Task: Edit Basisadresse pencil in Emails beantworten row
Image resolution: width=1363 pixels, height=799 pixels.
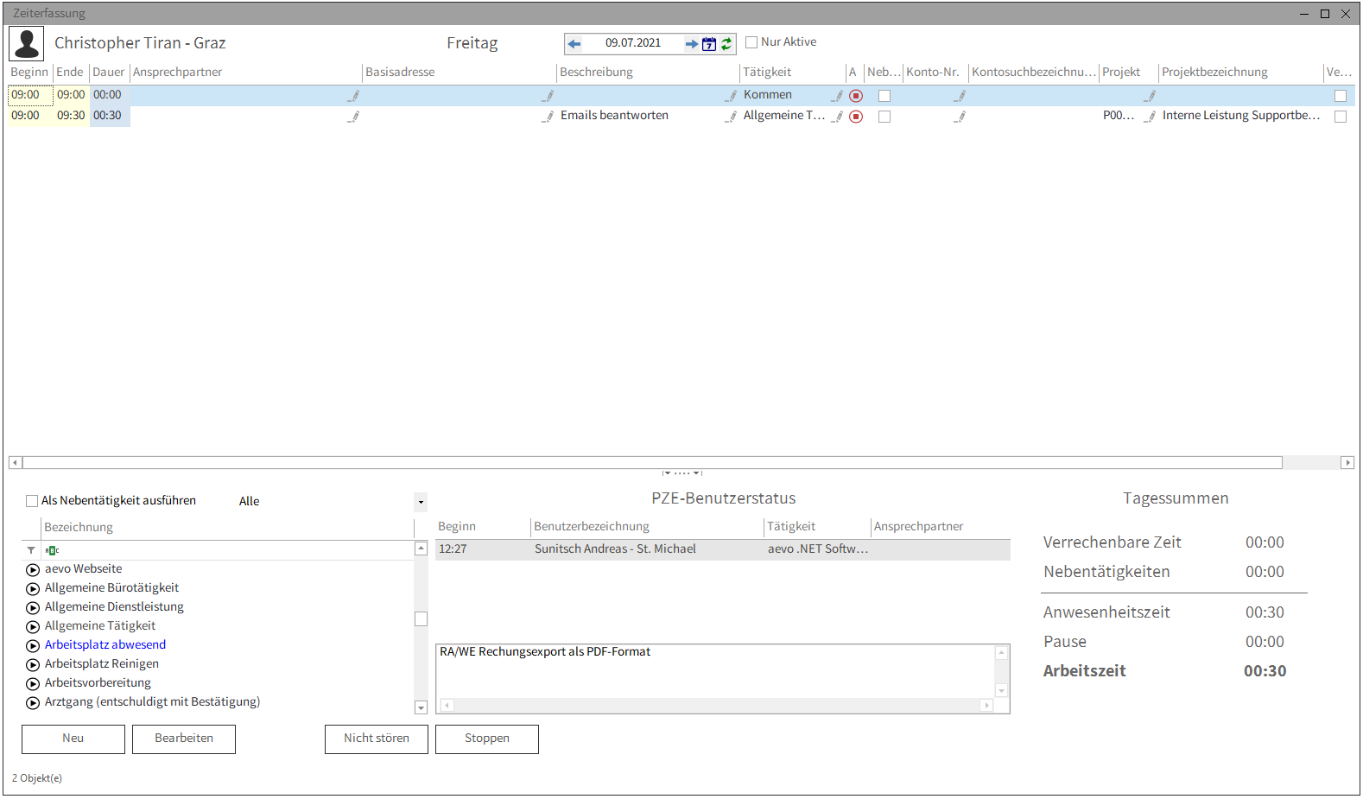Action: tap(548, 117)
